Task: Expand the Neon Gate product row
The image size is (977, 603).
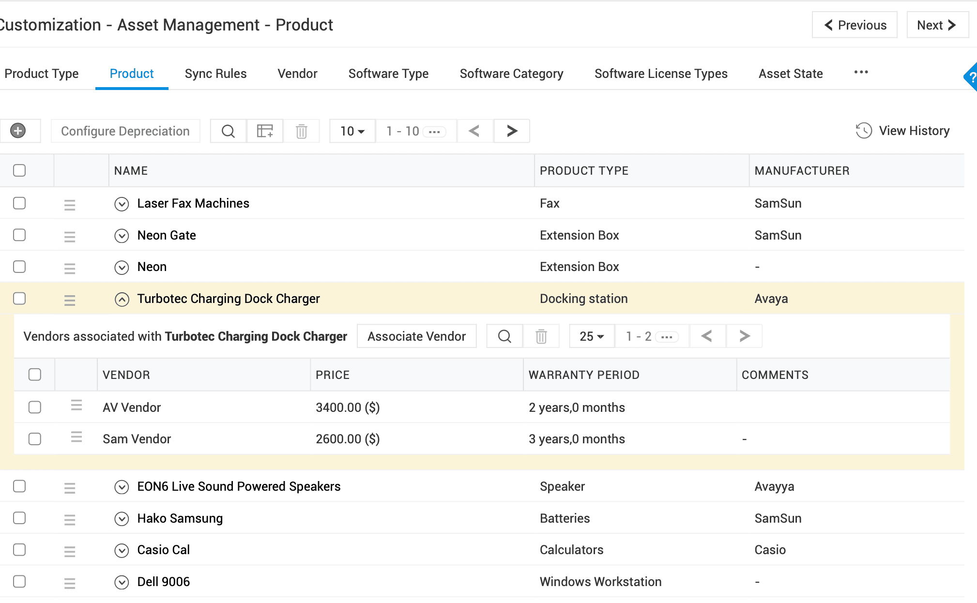Action: click(122, 236)
